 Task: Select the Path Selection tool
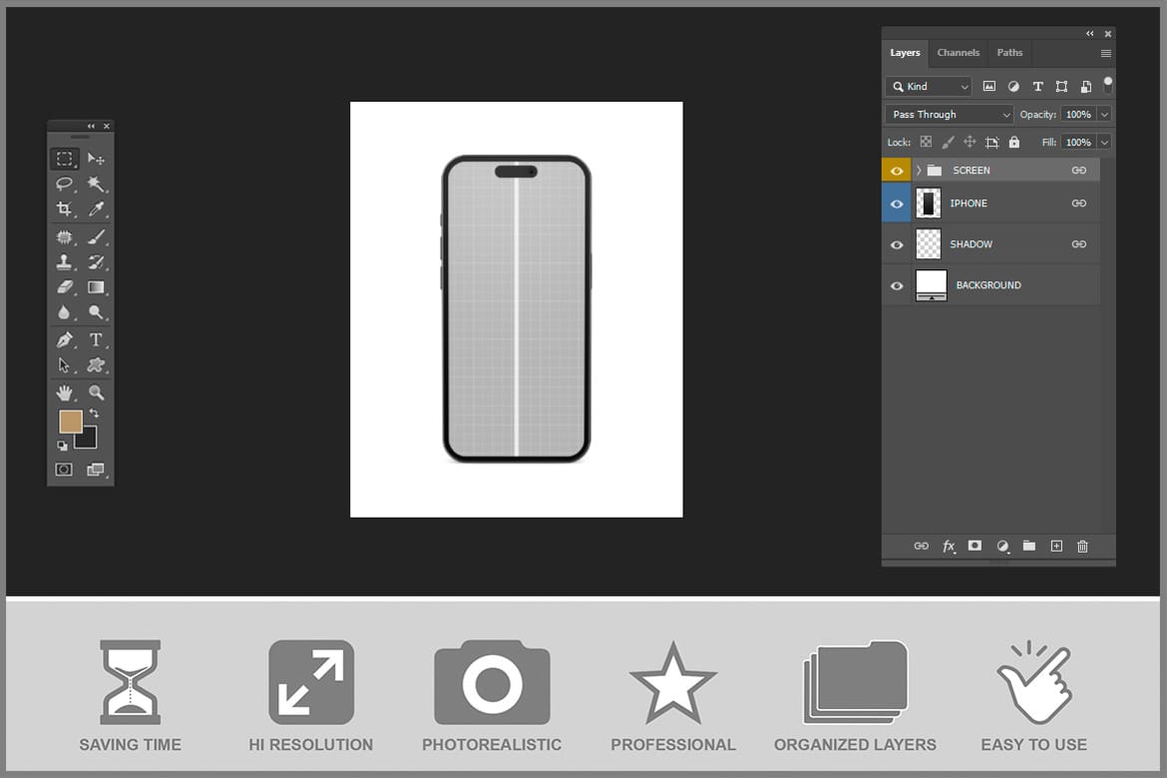(65, 365)
